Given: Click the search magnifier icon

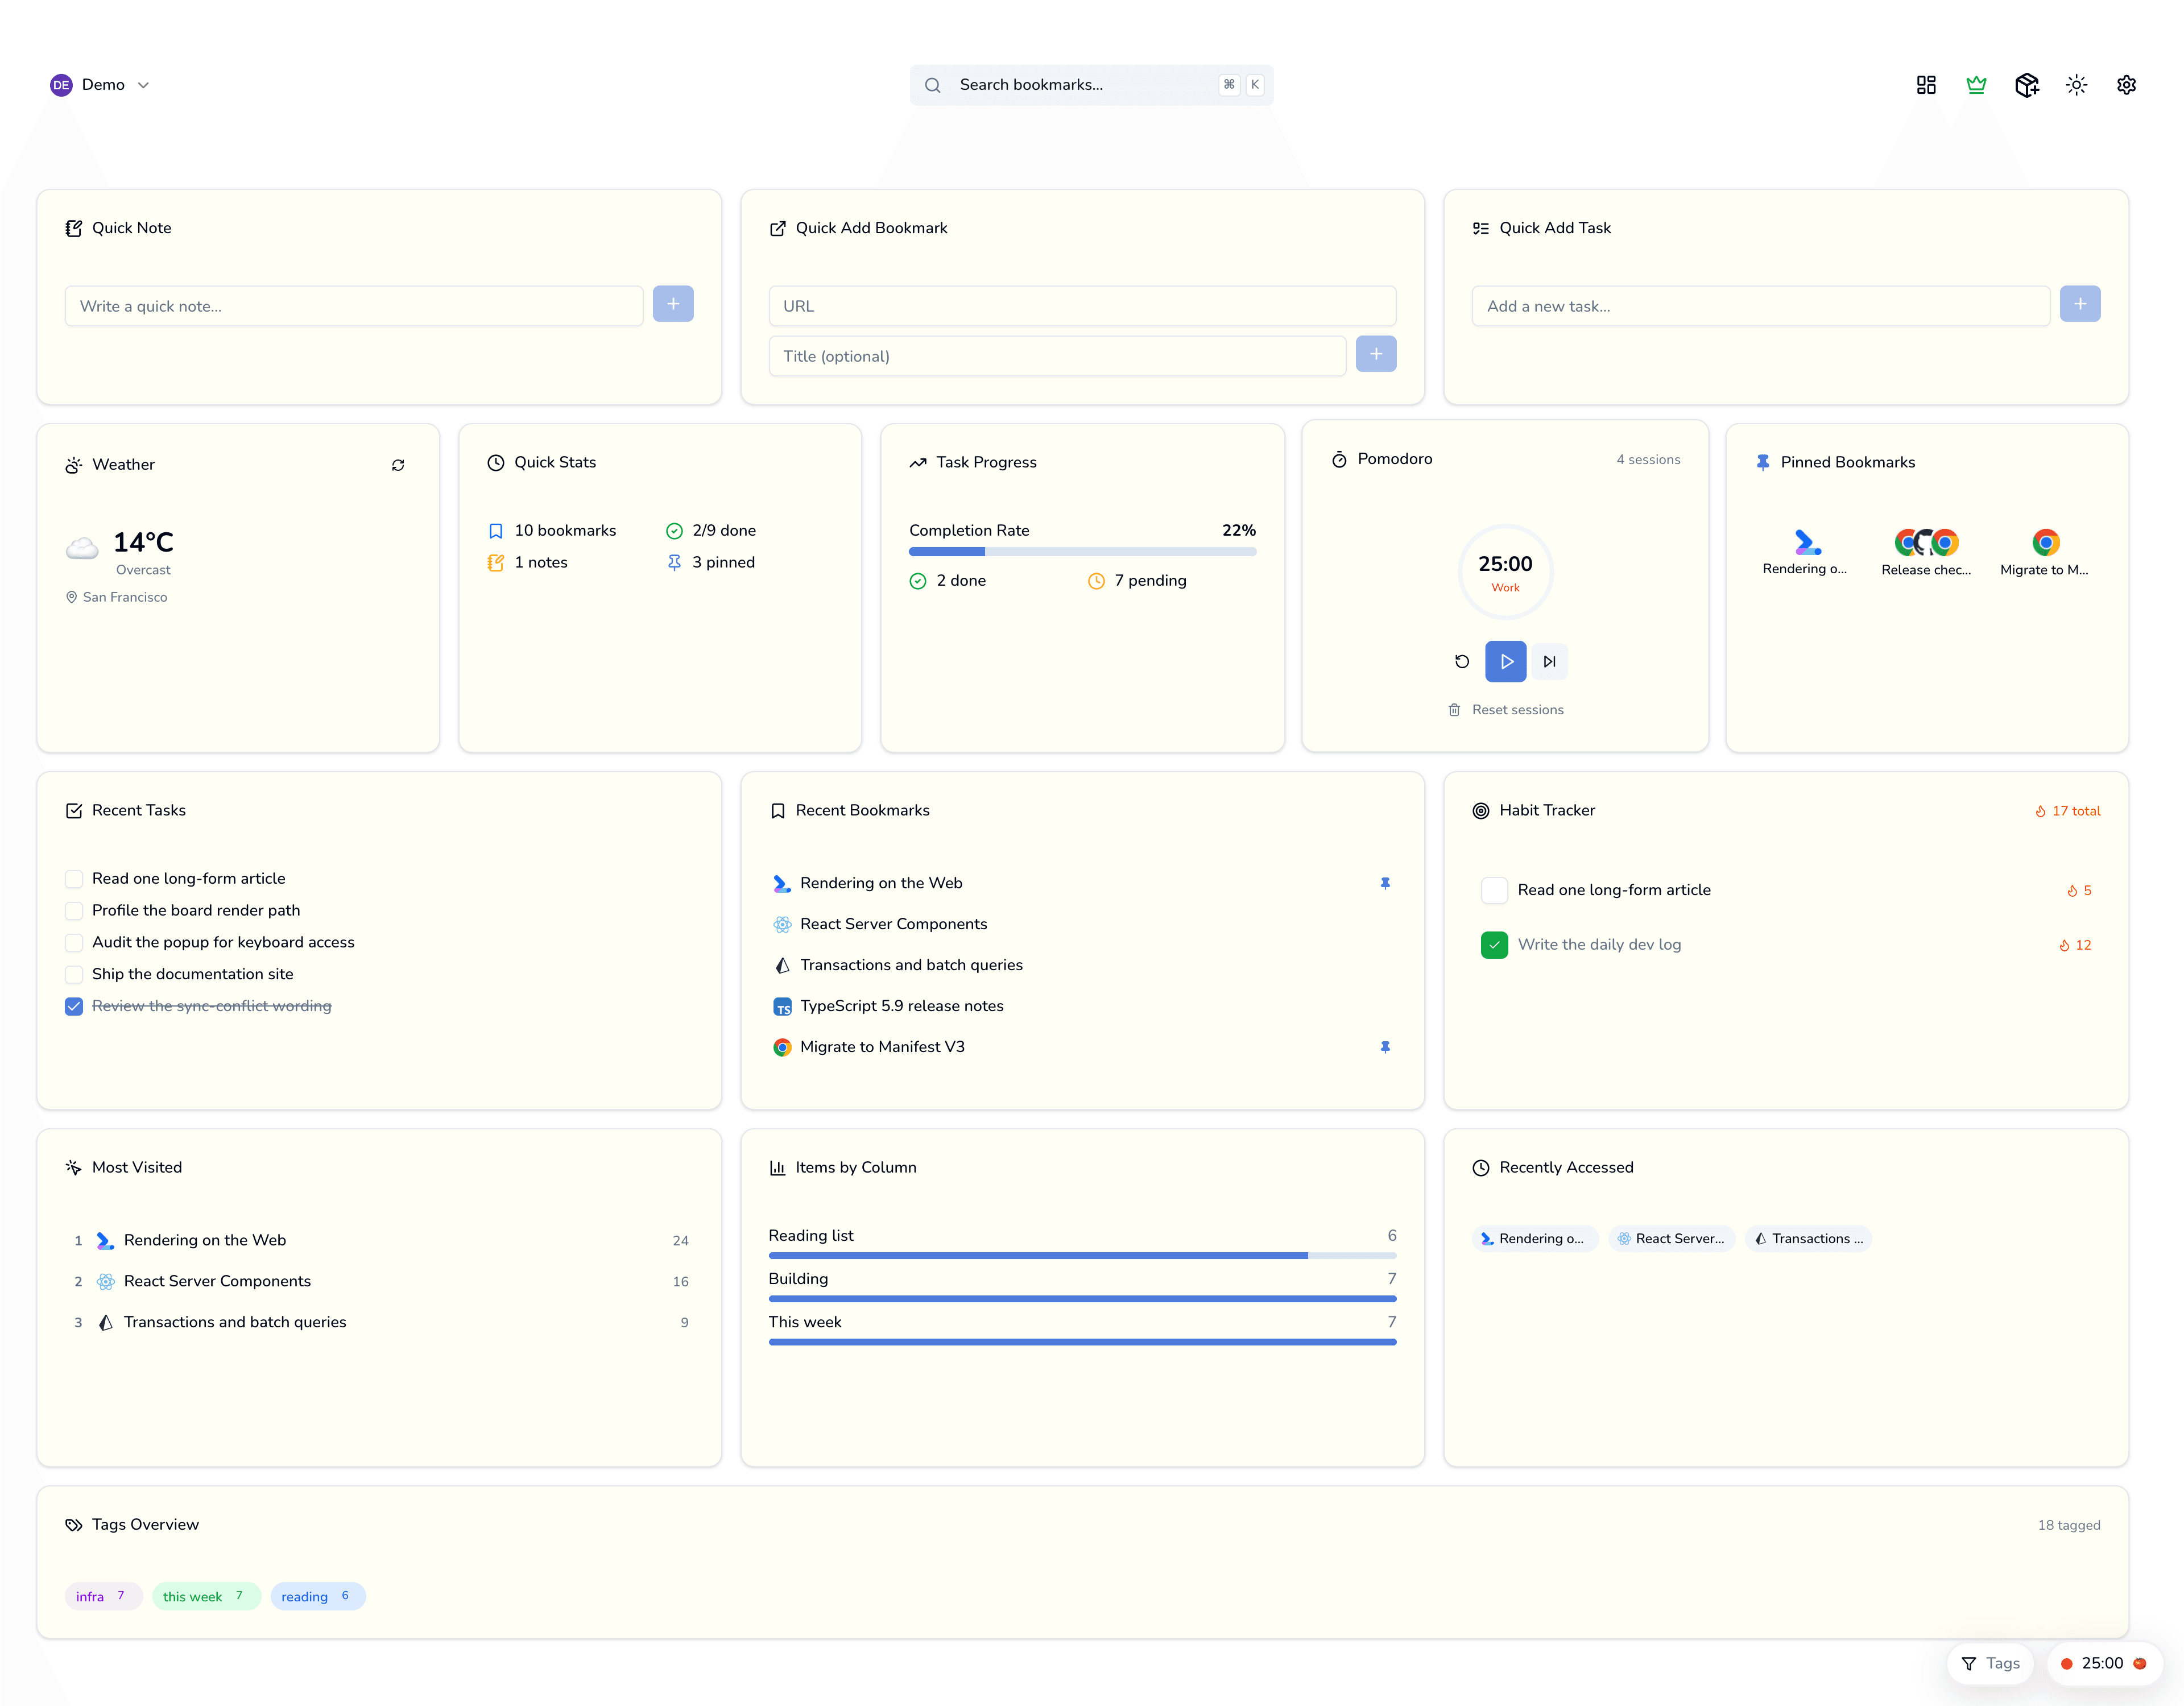Looking at the screenshot, I should point(932,85).
